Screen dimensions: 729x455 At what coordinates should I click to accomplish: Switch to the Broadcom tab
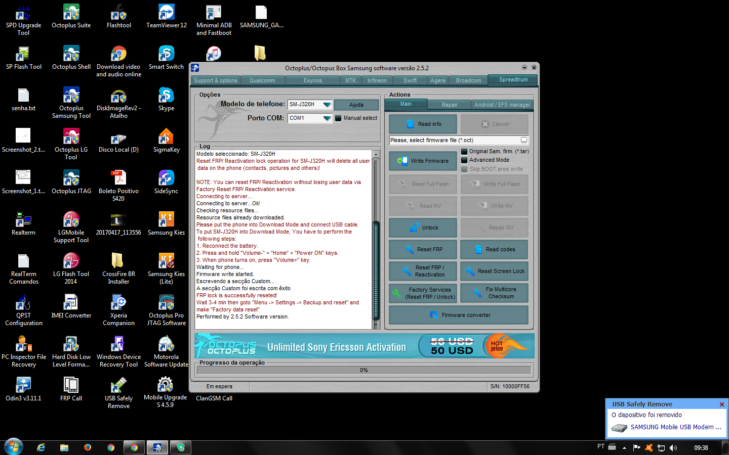pyautogui.click(x=469, y=80)
